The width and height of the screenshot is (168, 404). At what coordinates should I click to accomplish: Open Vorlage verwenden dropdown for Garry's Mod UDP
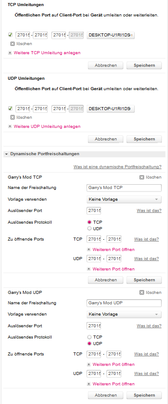(124, 314)
